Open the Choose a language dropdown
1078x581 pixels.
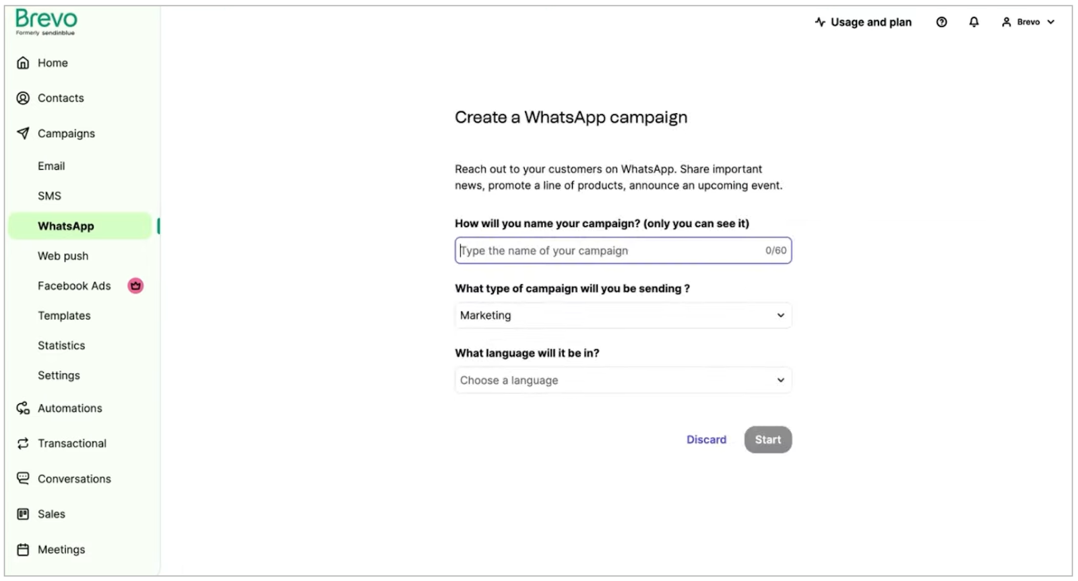[623, 380]
